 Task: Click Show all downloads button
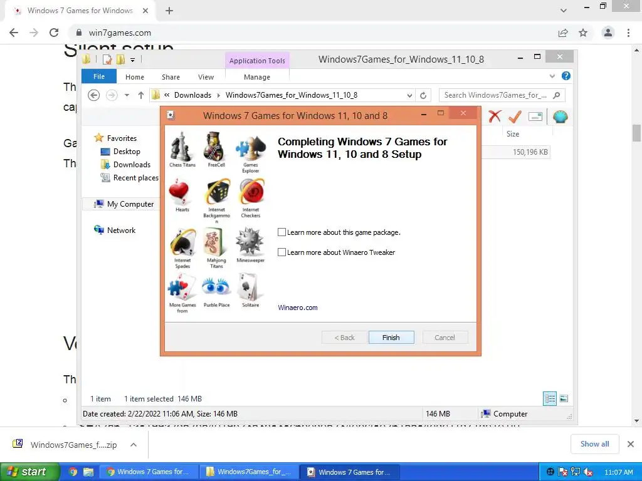point(594,444)
